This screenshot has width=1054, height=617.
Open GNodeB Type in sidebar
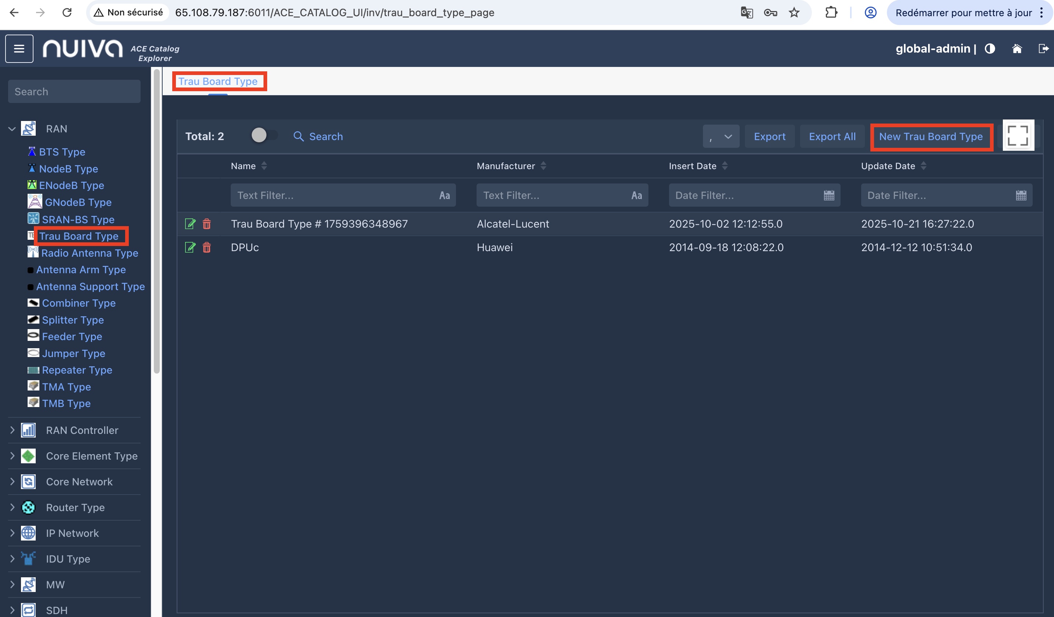tap(78, 202)
